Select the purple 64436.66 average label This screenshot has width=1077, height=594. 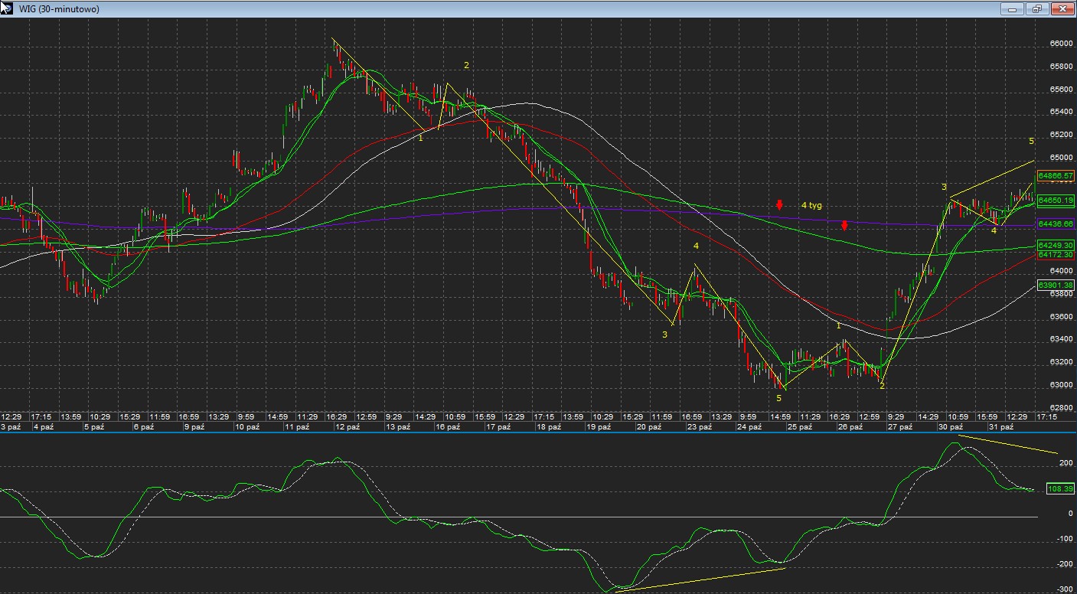click(1056, 224)
